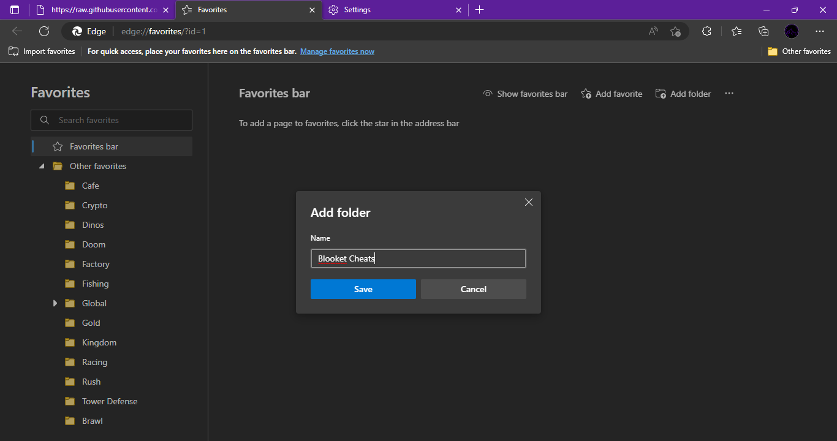
Task: Open the profile avatar menu
Action: (791, 31)
